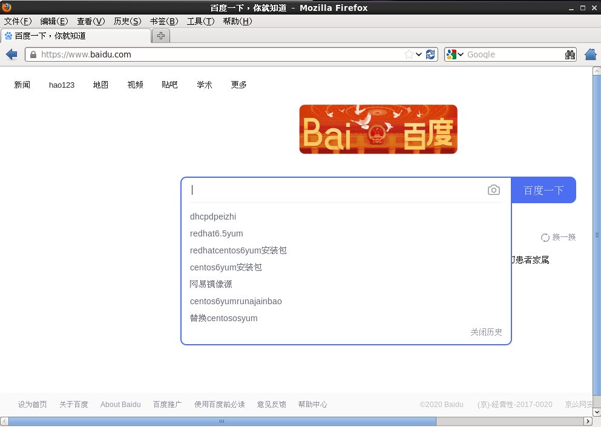
Task: Click the About Baidu footer link
Action: (x=120, y=405)
